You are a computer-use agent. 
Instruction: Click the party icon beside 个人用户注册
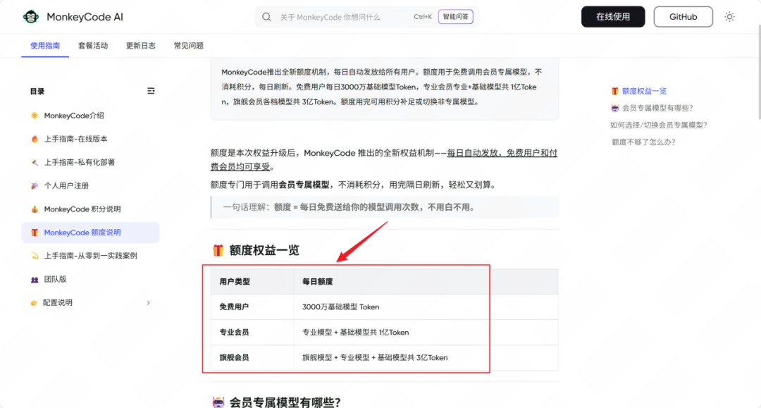click(x=35, y=186)
